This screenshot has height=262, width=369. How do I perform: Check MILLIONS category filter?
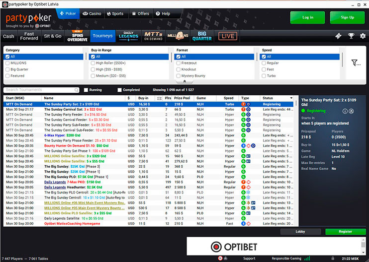(7, 63)
